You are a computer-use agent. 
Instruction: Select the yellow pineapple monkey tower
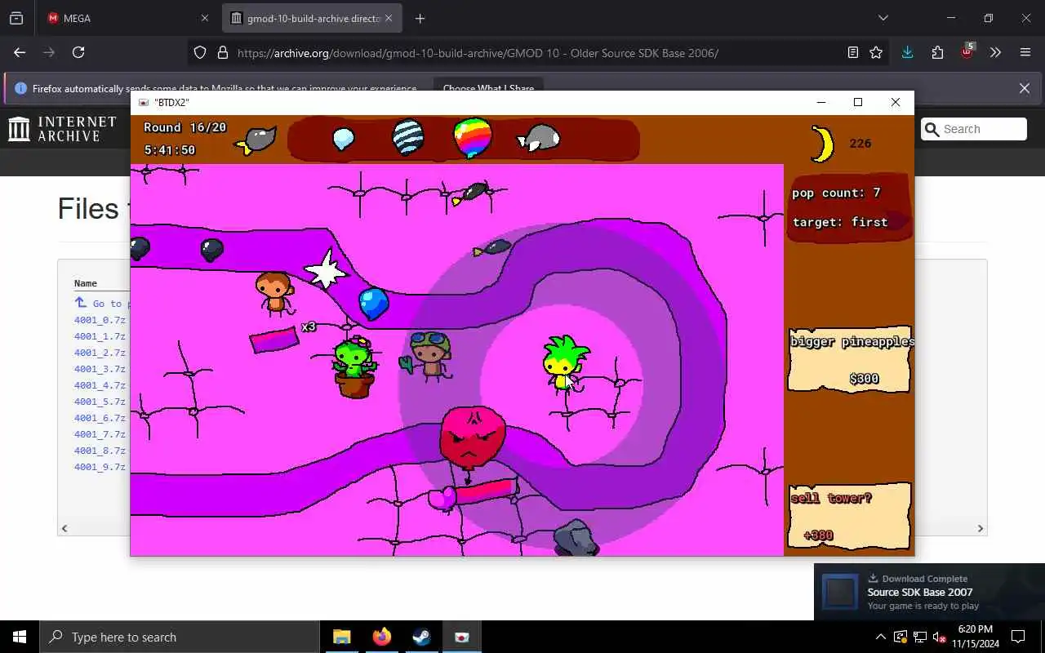(566, 364)
